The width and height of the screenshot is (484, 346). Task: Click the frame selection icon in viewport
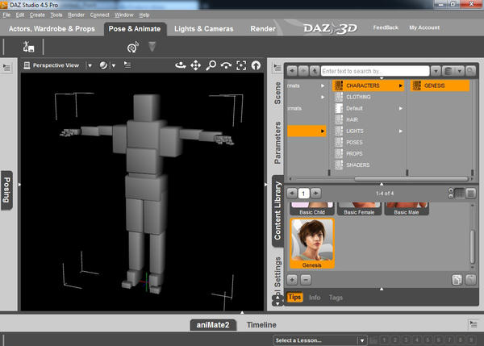point(241,65)
